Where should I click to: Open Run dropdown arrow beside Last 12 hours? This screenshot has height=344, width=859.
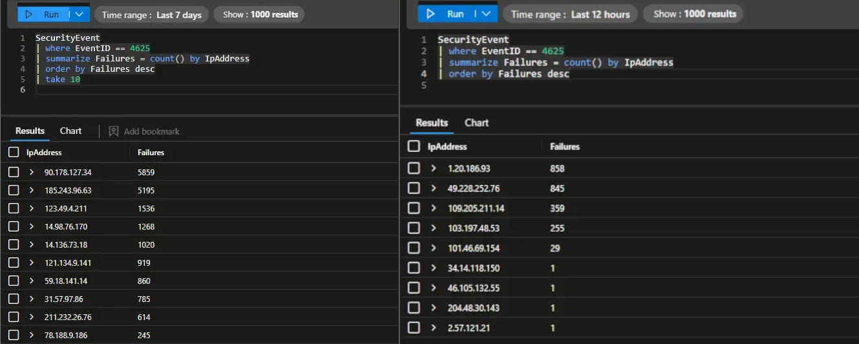(485, 14)
